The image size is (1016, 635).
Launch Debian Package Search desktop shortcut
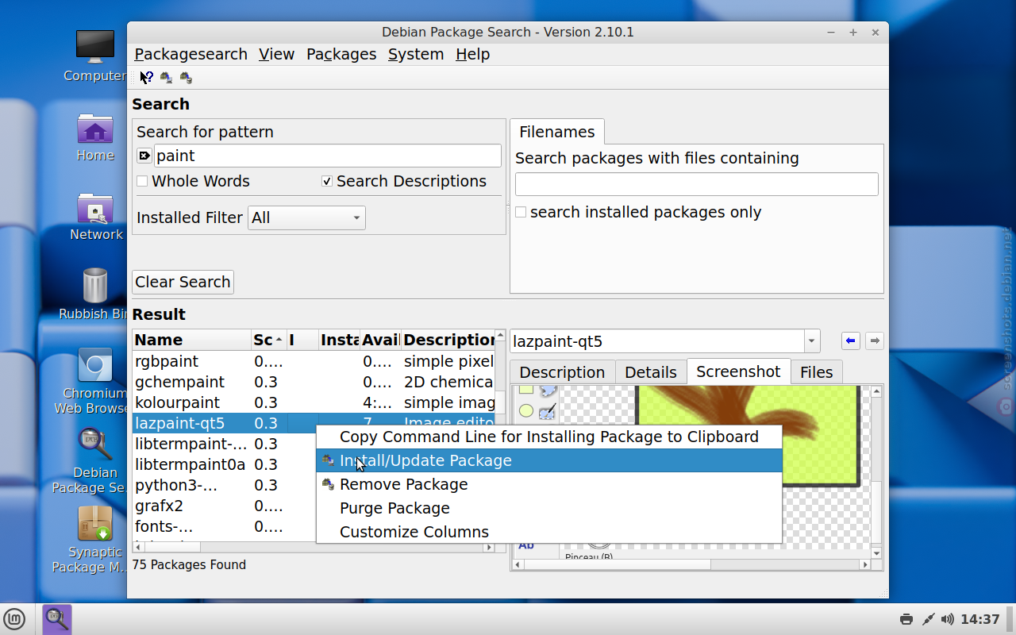point(95,460)
